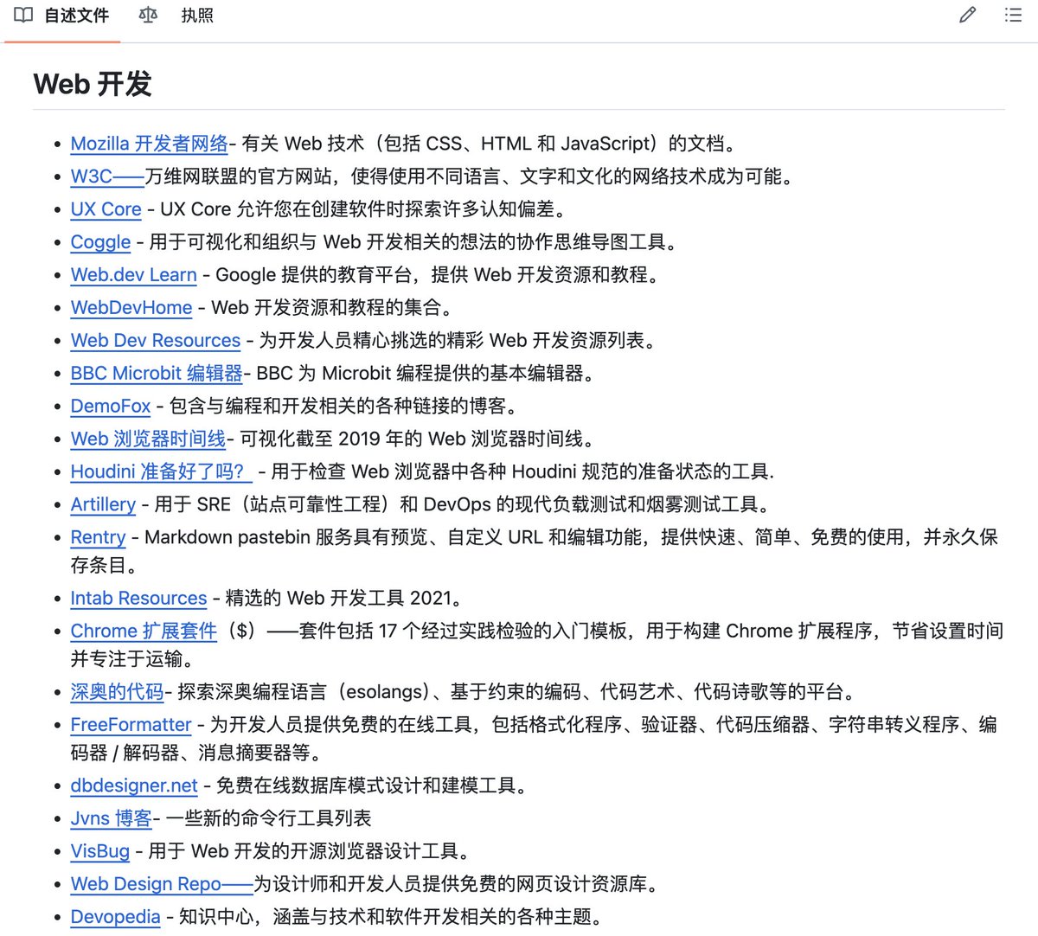Screen dimensions: 1038x936
Task: Open the dbdesigner.net link
Action: [133, 786]
